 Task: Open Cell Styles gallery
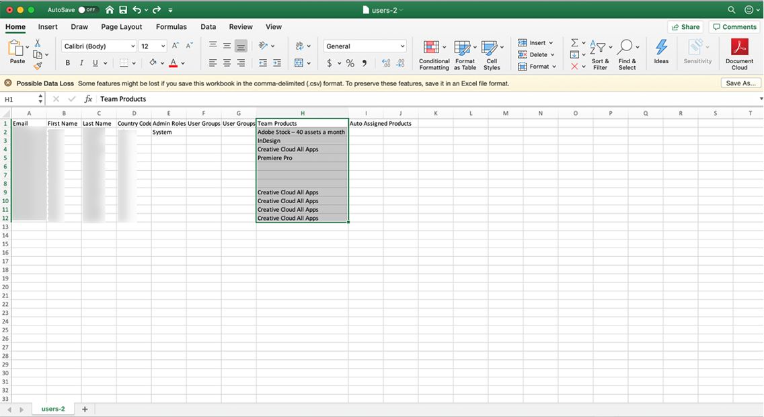(x=492, y=55)
